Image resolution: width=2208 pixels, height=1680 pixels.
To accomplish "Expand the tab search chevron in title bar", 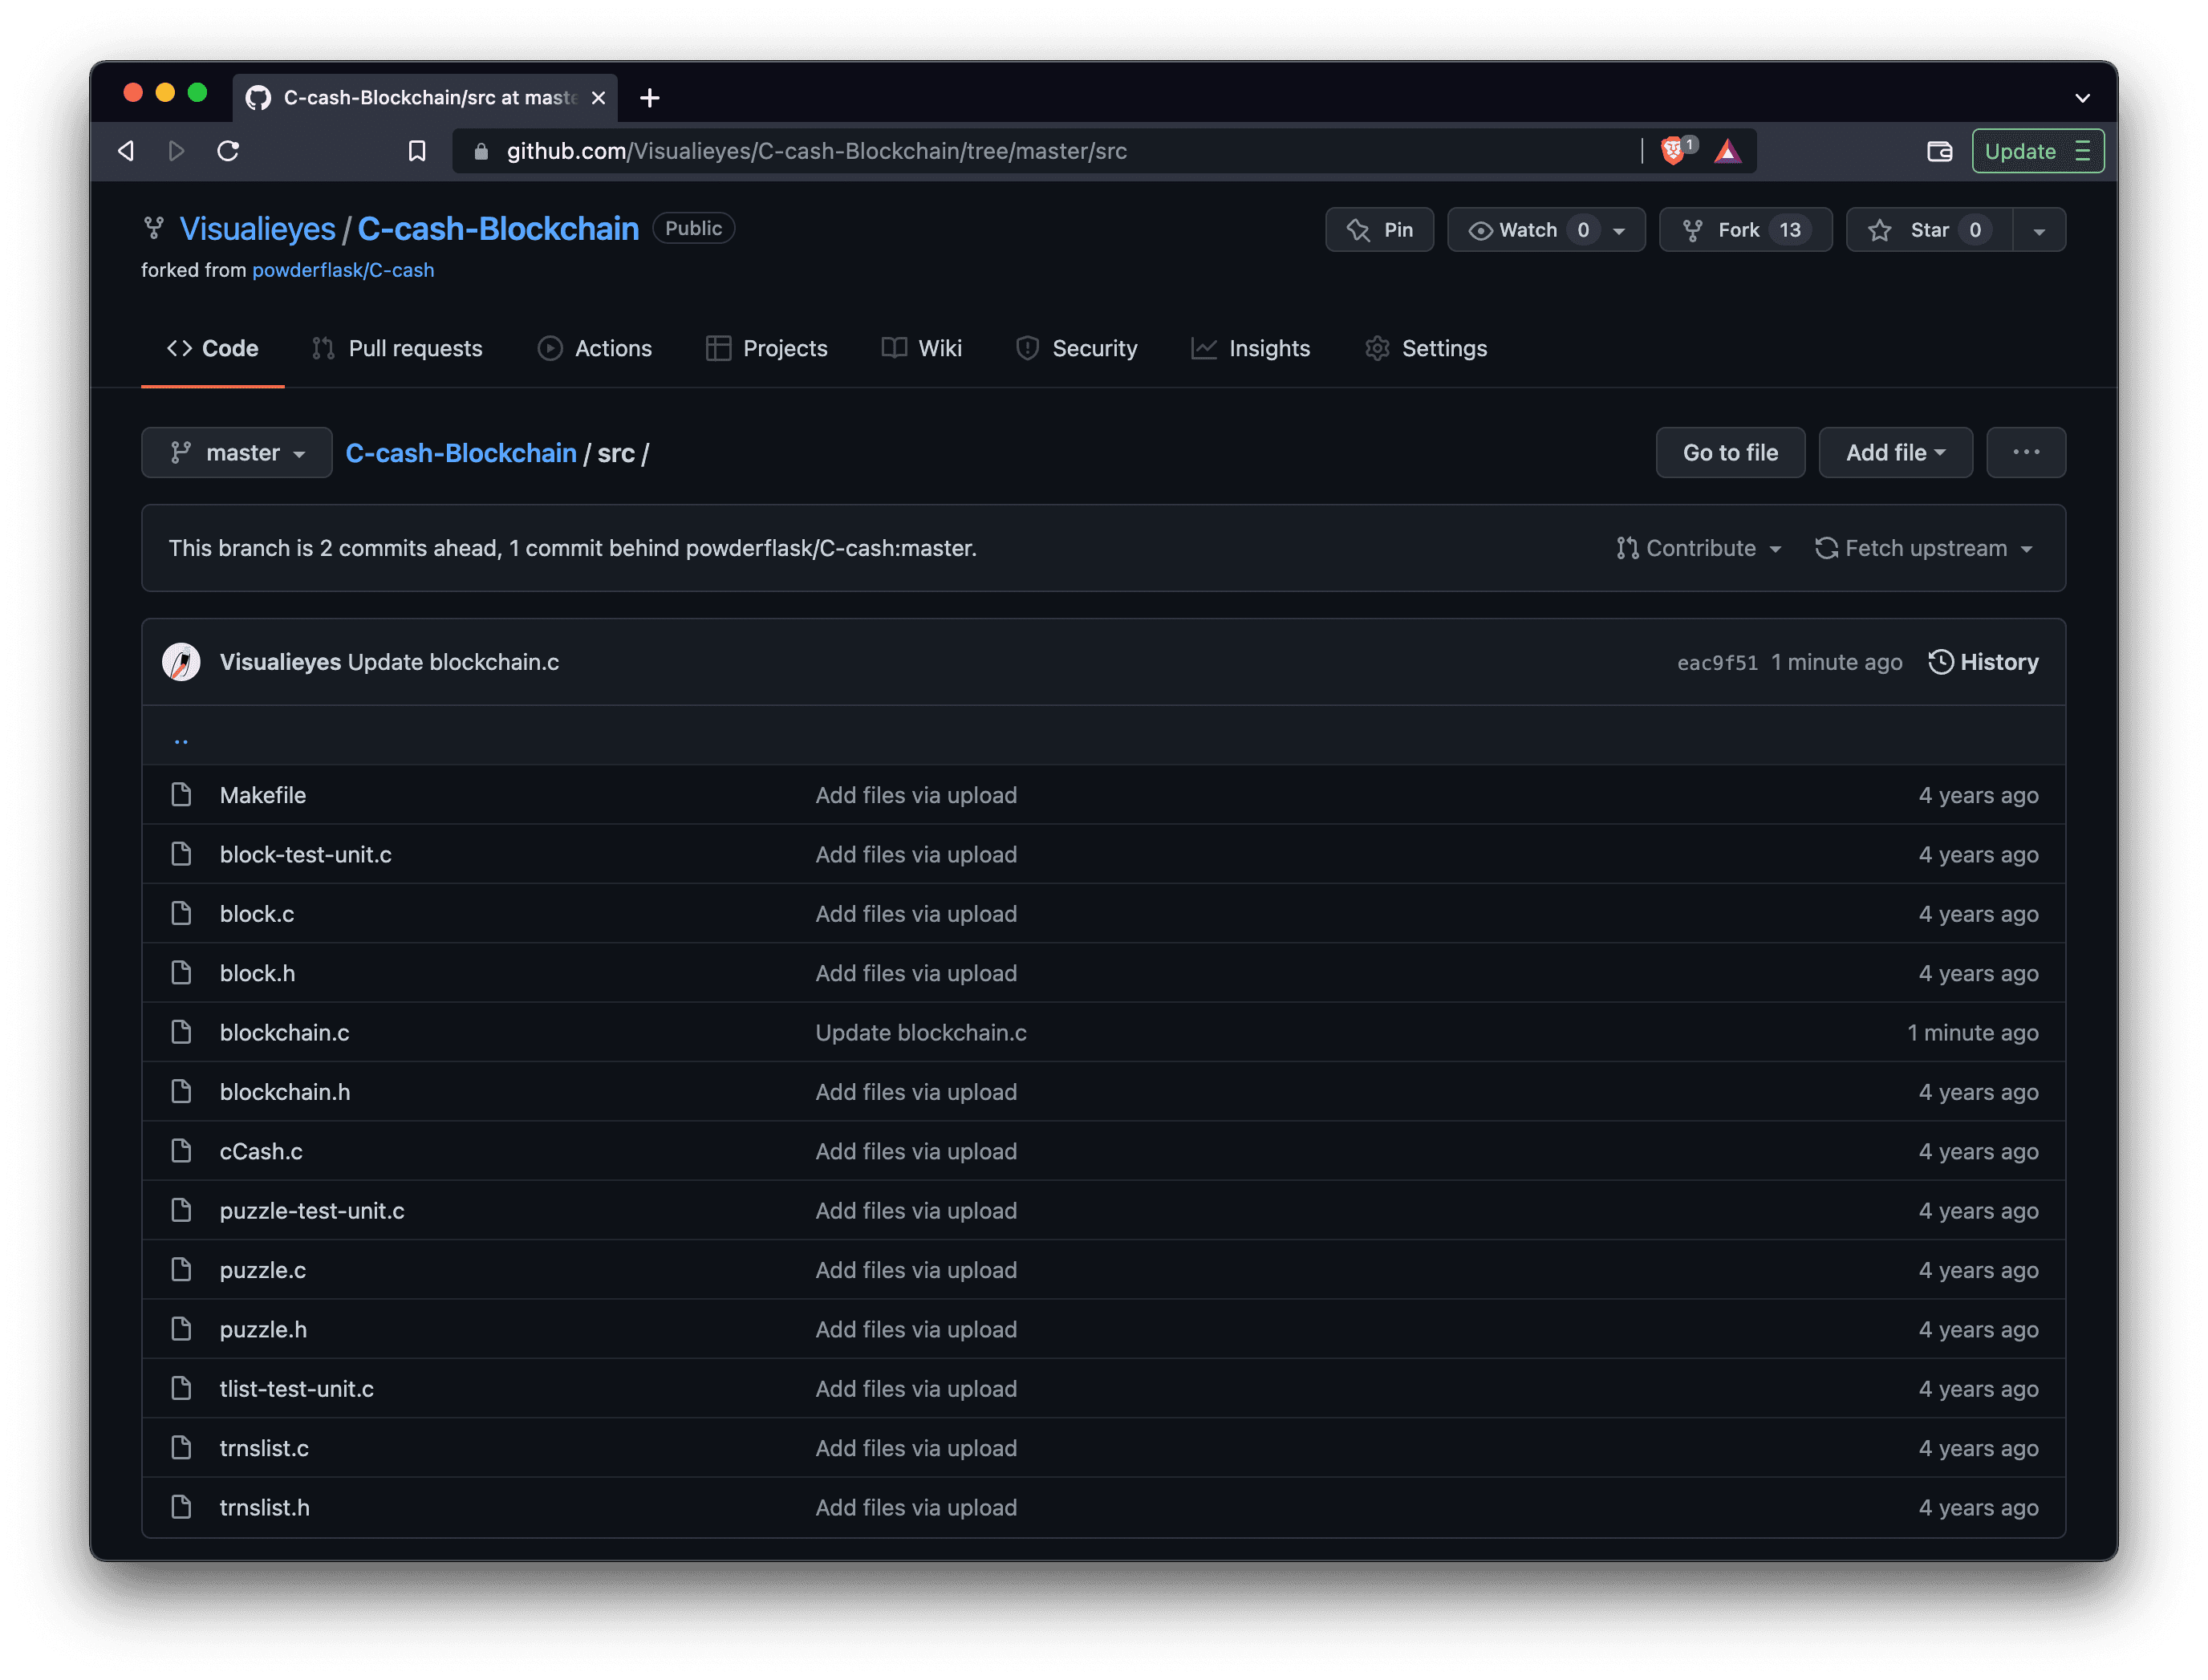I will coord(2082,98).
